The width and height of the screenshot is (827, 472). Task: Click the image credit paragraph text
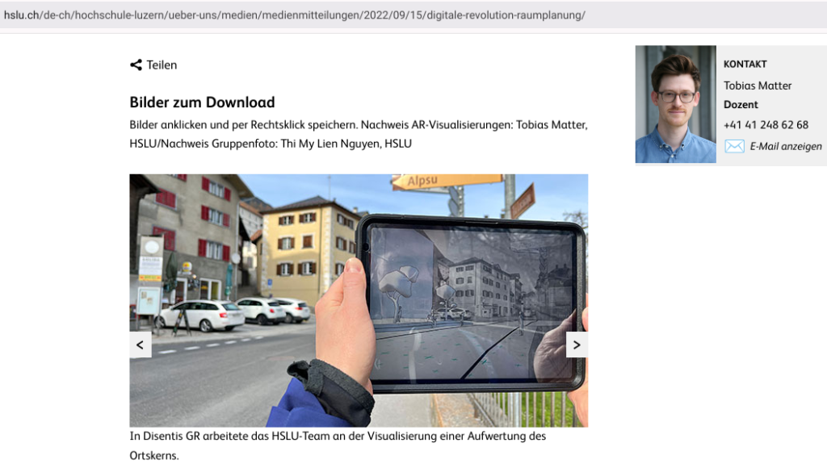358,134
